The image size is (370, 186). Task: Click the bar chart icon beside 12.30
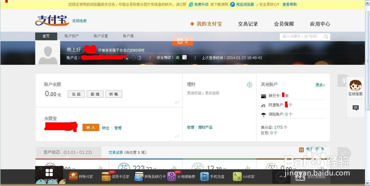(248, 167)
